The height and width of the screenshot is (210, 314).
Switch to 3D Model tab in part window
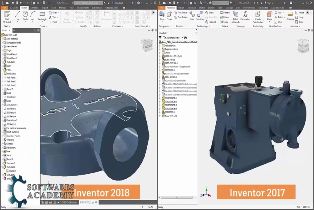pos(14,8)
